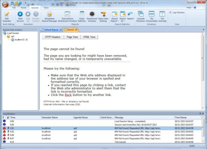Select the Load Session tree node
This screenshot has width=207, height=149.
click(13, 33)
